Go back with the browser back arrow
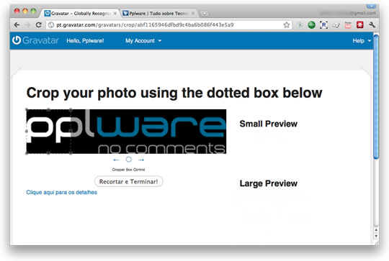This screenshot has width=389, height=261. [17, 24]
